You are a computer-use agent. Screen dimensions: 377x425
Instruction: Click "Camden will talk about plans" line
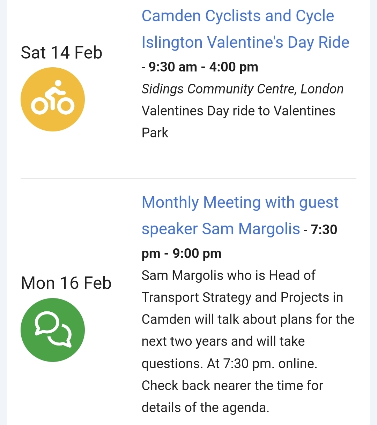coord(248,319)
